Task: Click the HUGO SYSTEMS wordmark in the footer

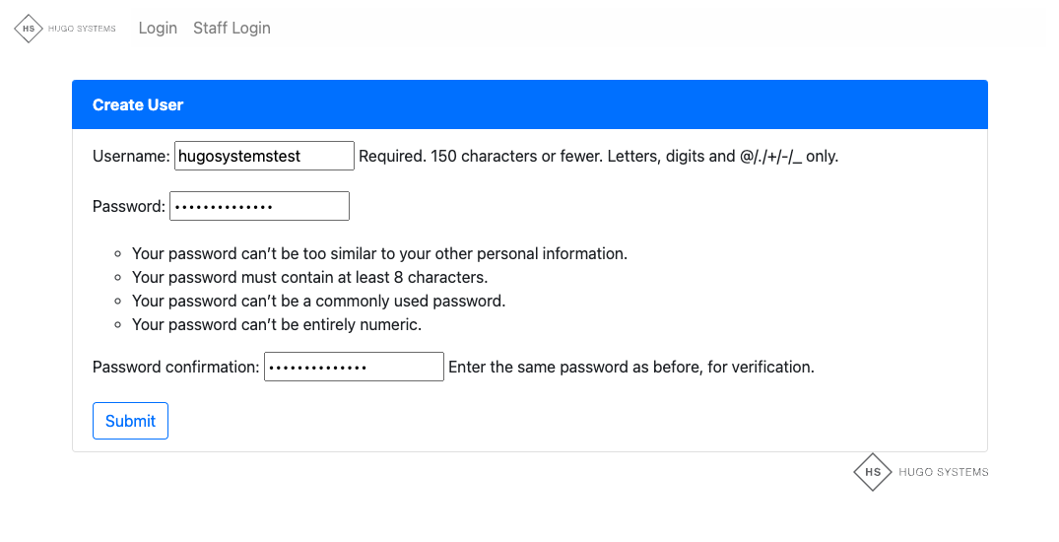Action: click(943, 472)
